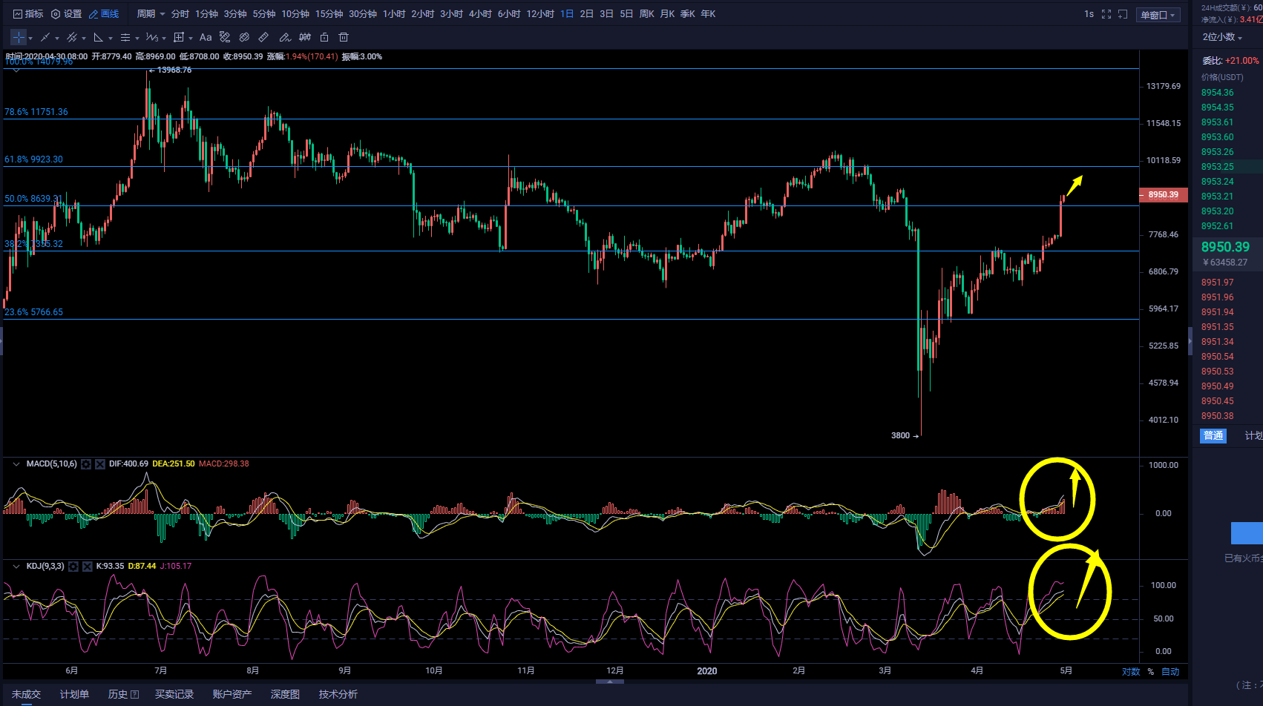
Task: Open the 计划单 planned orders tab
Action: pyautogui.click(x=74, y=694)
